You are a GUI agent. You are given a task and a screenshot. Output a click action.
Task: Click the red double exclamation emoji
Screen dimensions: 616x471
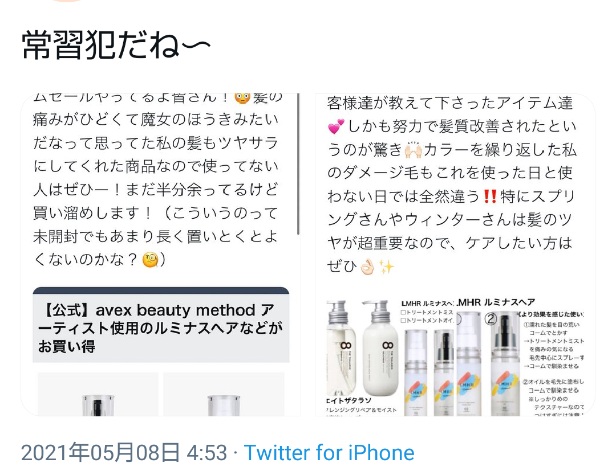pos(490,196)
